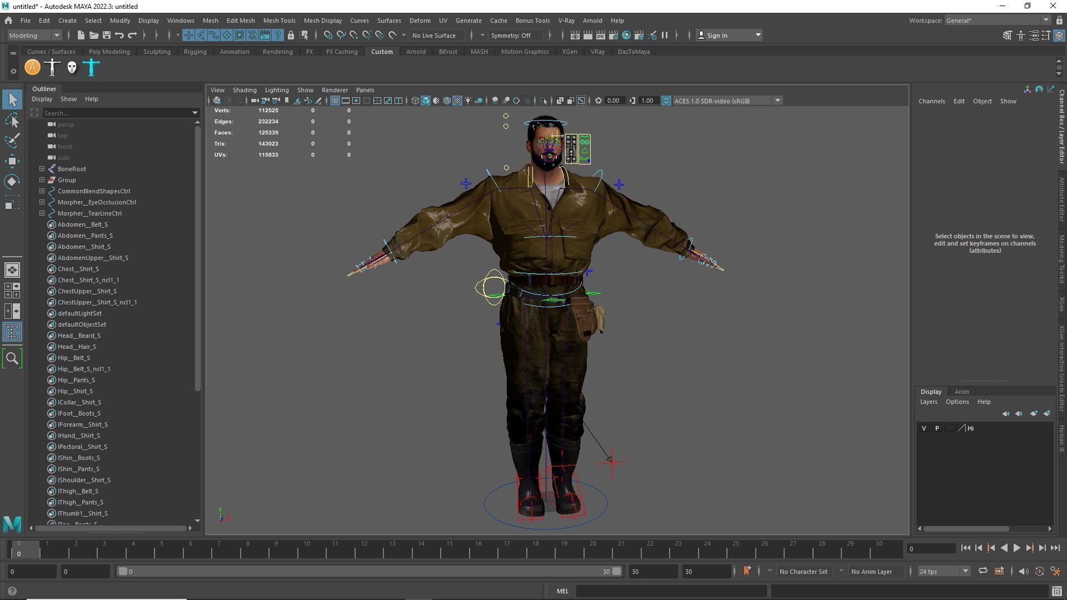Select the Select tool arrow in toolbox
This screenshot has width=1067, height=600.
(12, 100)
